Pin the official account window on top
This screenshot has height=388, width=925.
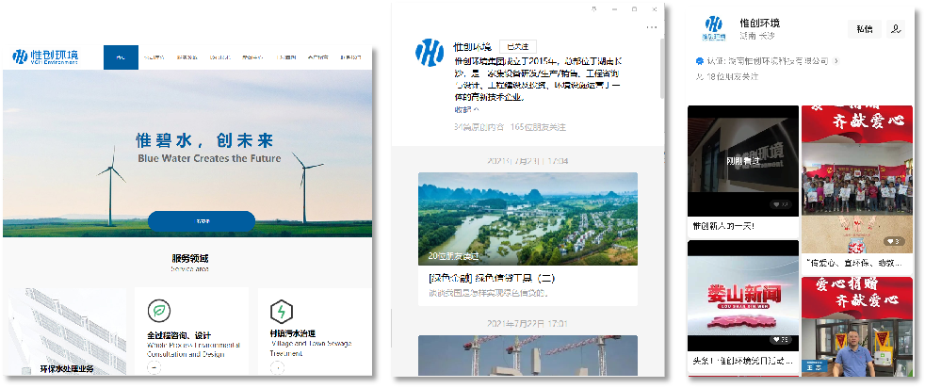(x=593, y=8)
